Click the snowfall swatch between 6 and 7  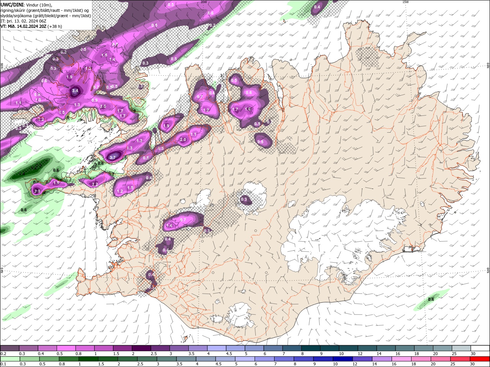273,348
